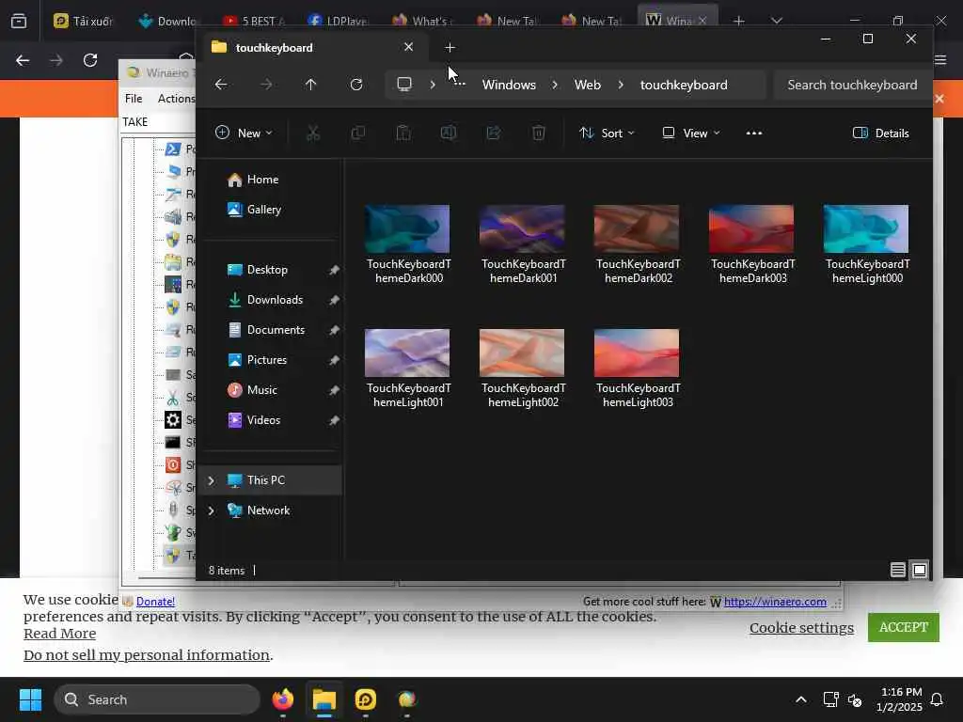Select TouchKeyboardThemeDark000 thumbnail
Screen dimensions: 963x722
point(407,229)
